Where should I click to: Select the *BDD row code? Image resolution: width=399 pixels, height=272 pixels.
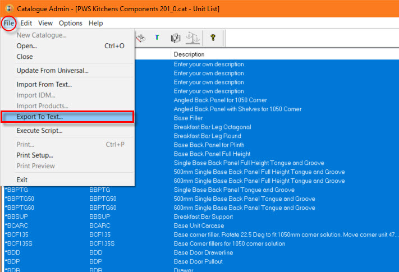pos(13,253)
